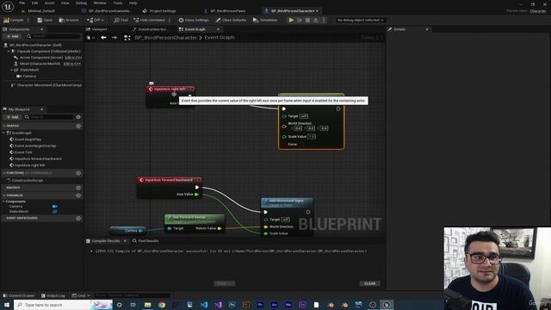Open My Blueprint view options gear
551x310 pixels.
pyautogui.click(x=78, y=117)
